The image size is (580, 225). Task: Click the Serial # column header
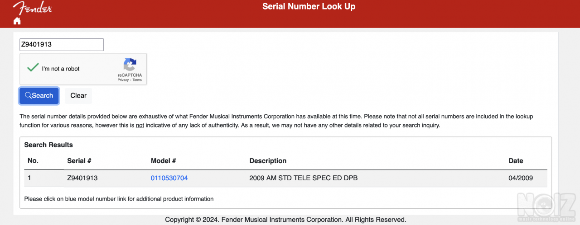point(79,161)
